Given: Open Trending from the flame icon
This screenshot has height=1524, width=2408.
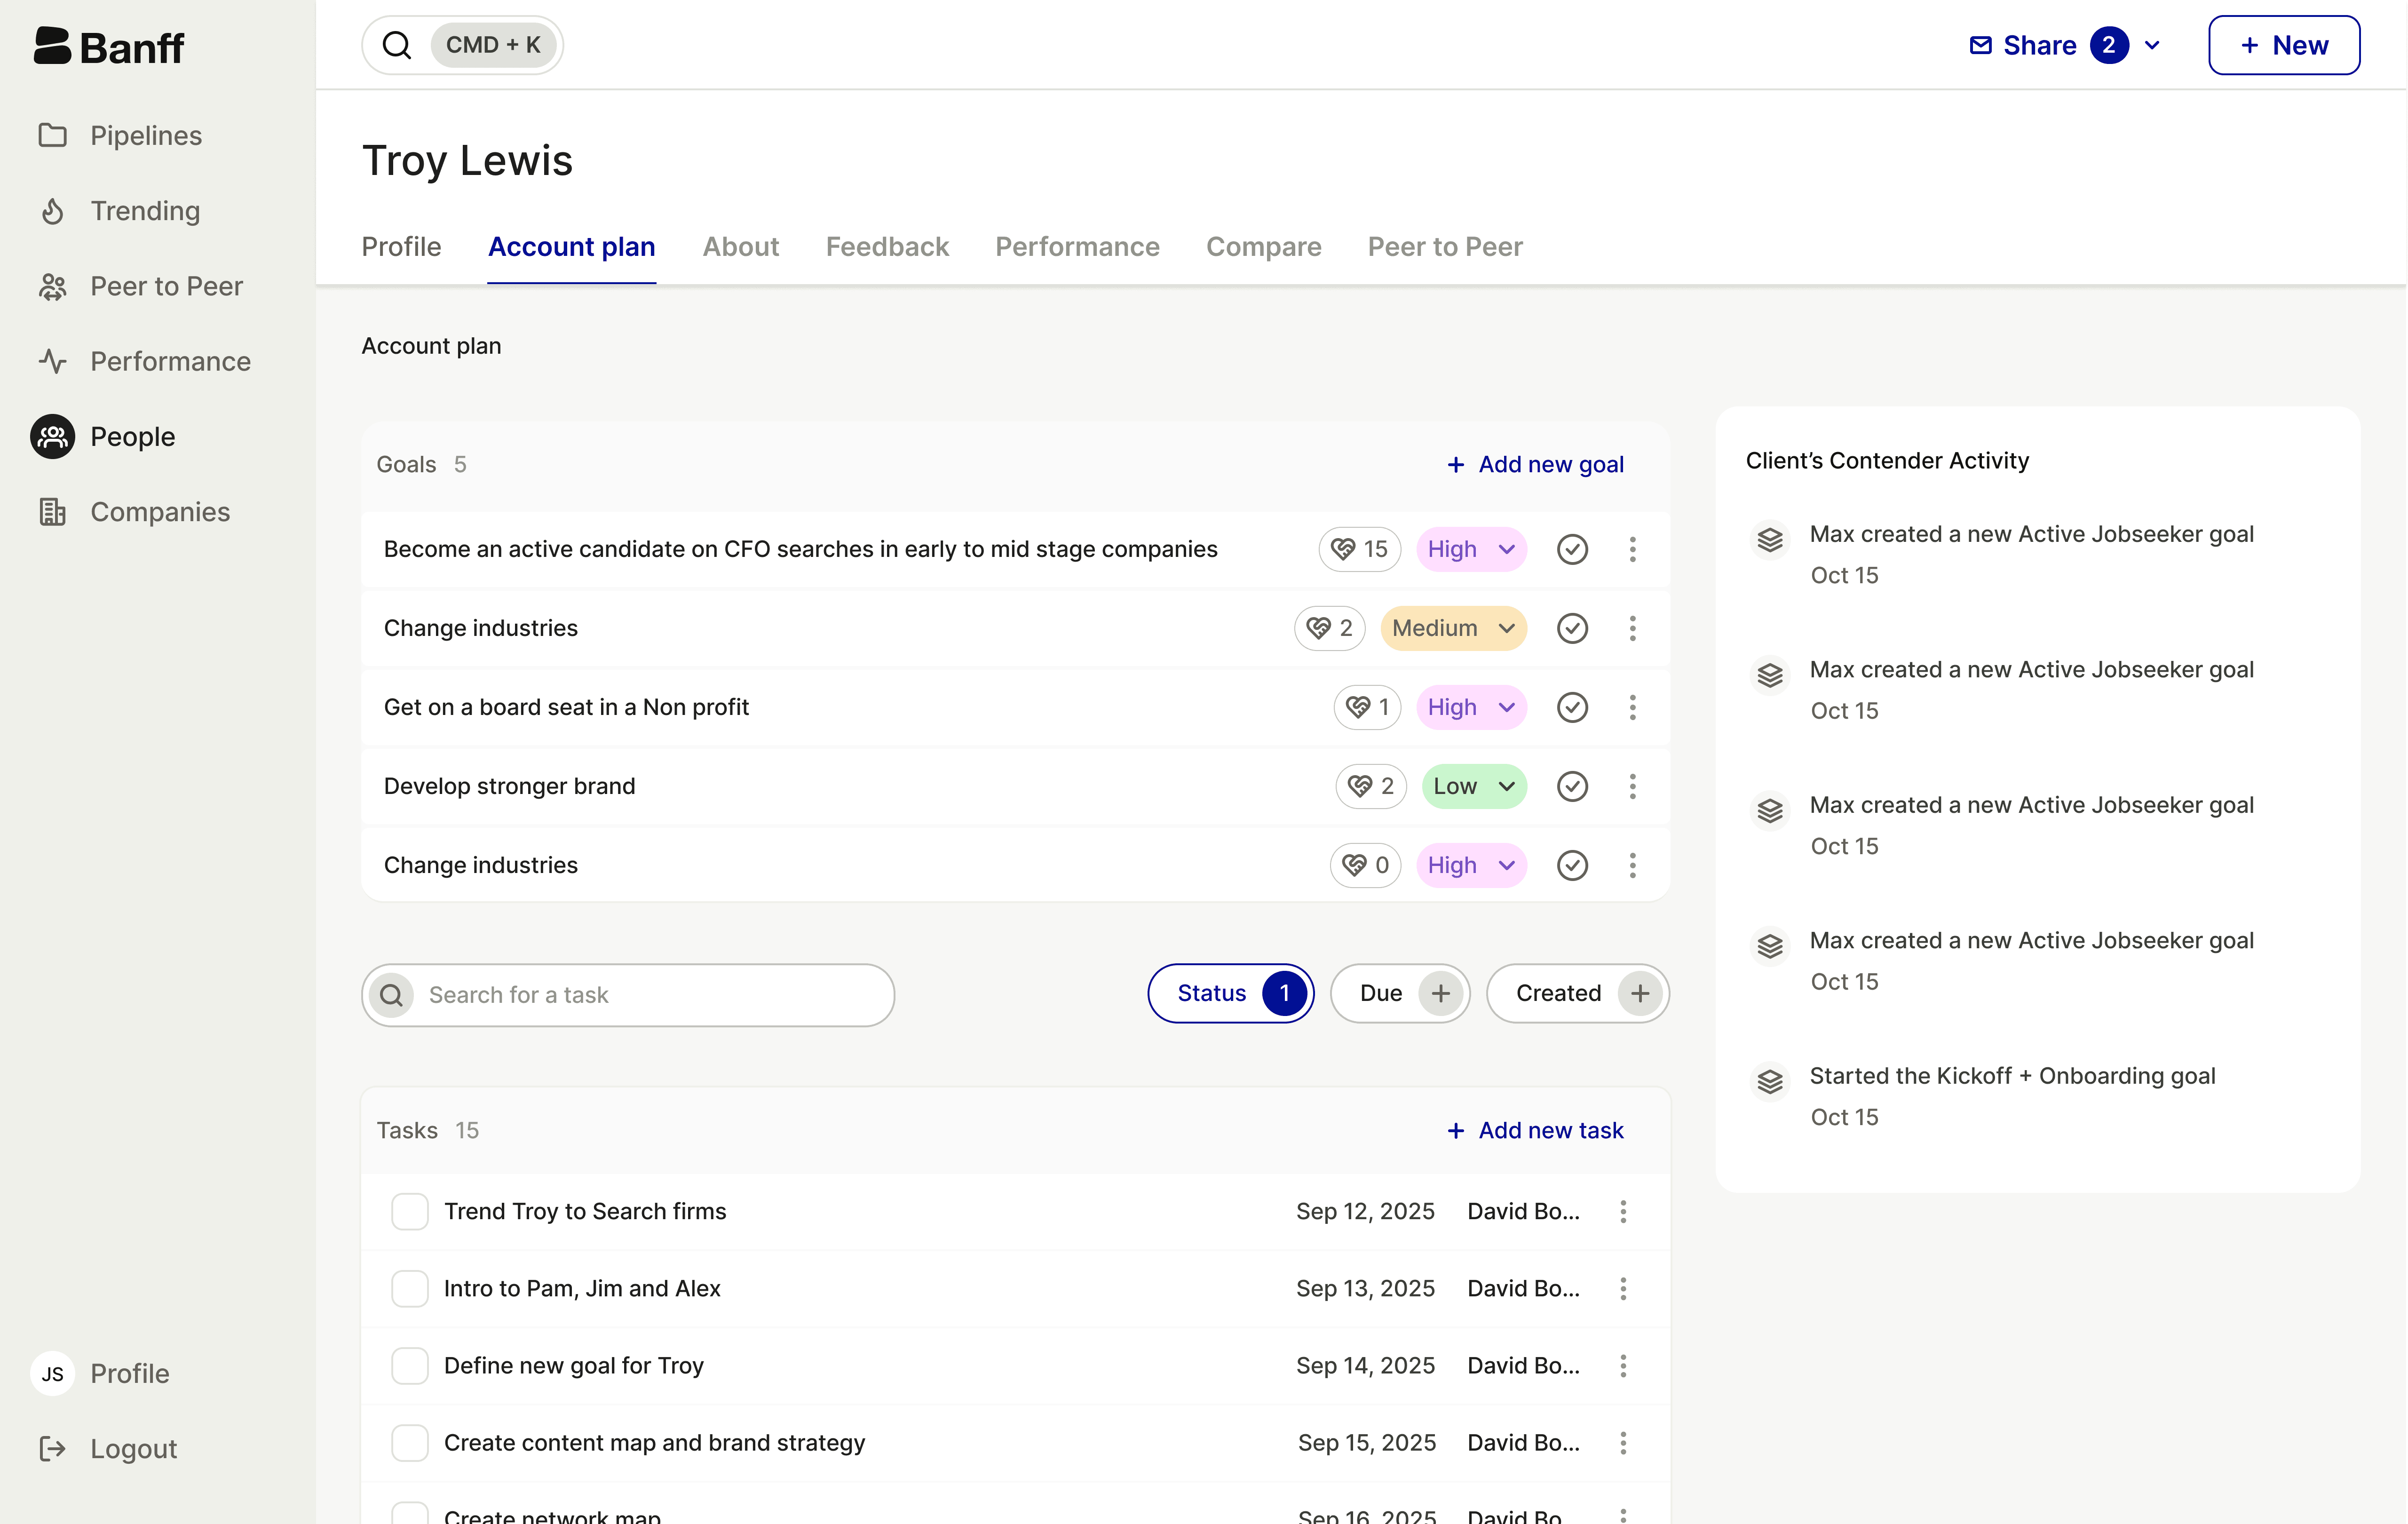Looking at the screenshot, I should [53, 211].
